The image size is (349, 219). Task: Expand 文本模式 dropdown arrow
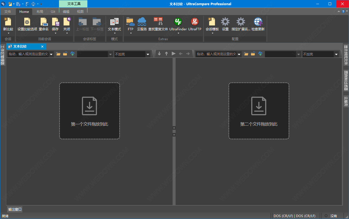click(x=114, y=33)
